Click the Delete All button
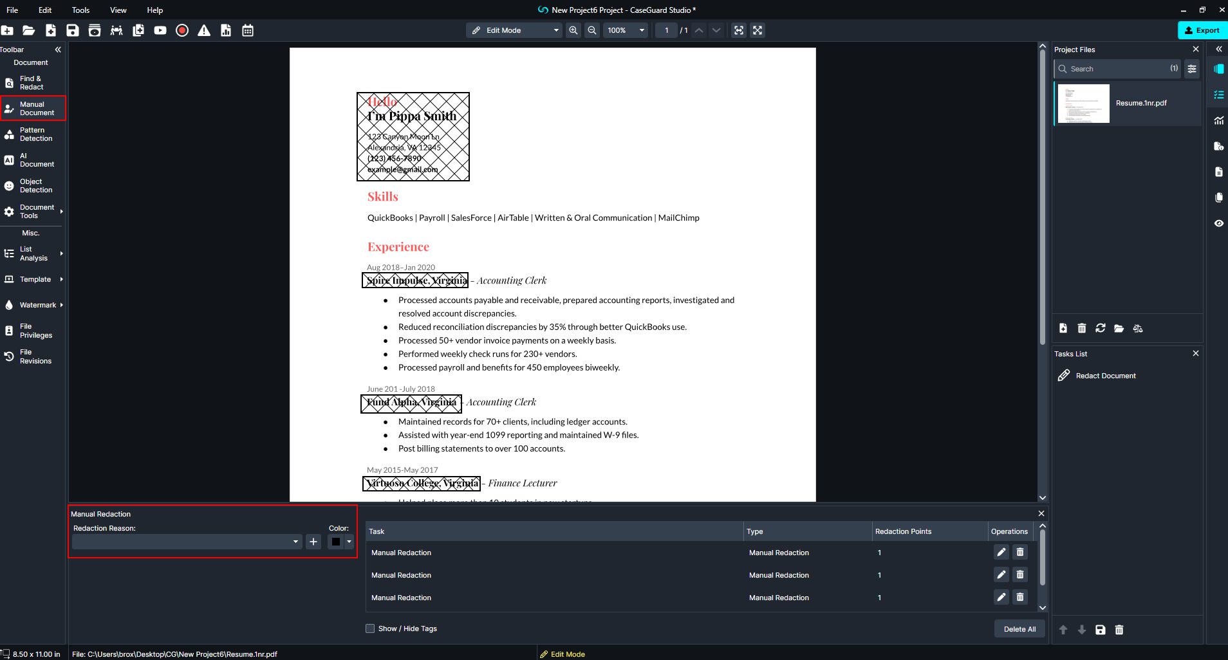This screenshot has width=1228, height=660. coord(1019,628)
